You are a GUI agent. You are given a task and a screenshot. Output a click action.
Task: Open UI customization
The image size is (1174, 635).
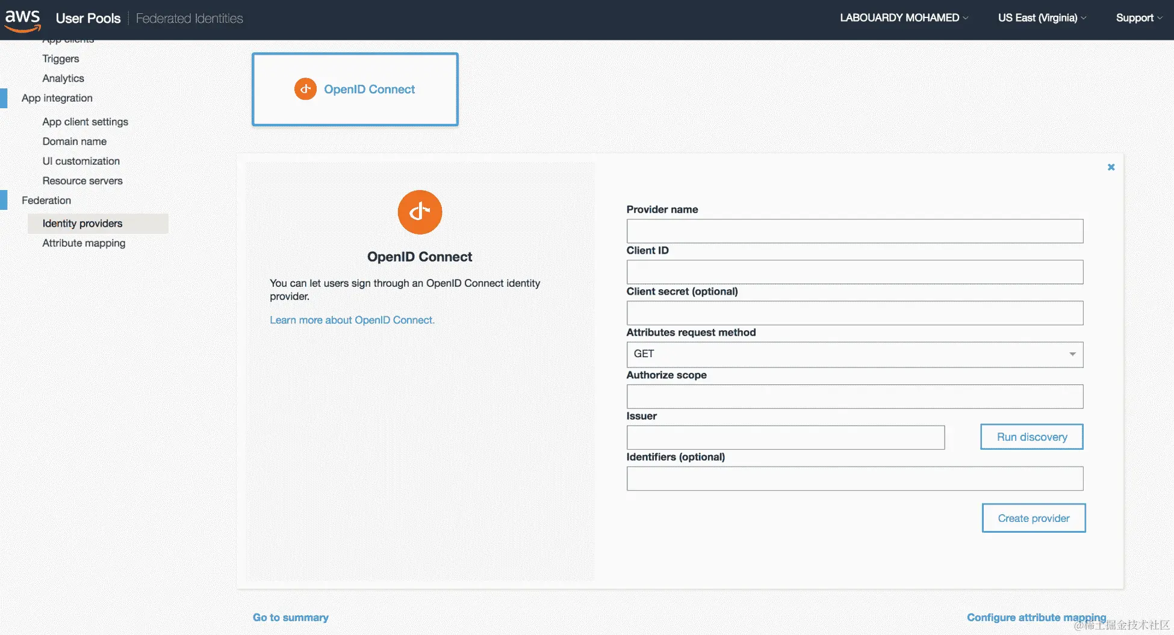pos(81,161)
